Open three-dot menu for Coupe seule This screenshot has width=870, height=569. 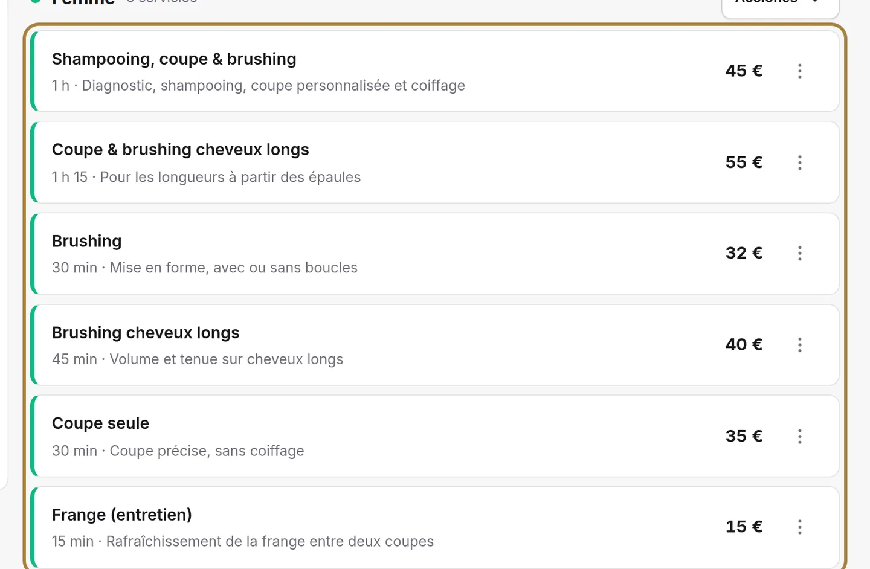[799, 437]
